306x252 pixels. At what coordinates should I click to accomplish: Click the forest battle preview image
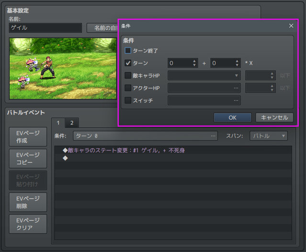point(63,69)
